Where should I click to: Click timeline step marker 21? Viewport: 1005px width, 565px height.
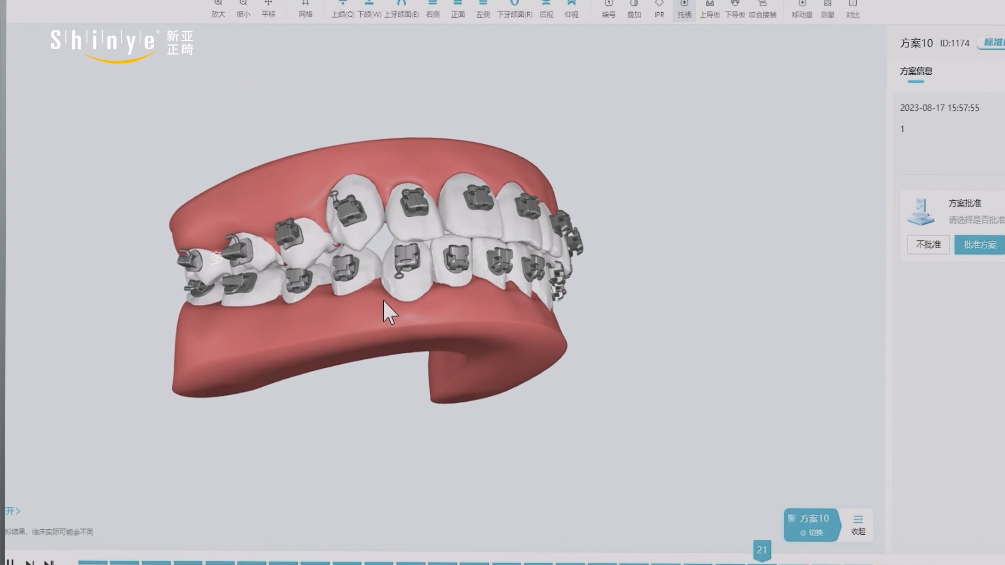762,550
